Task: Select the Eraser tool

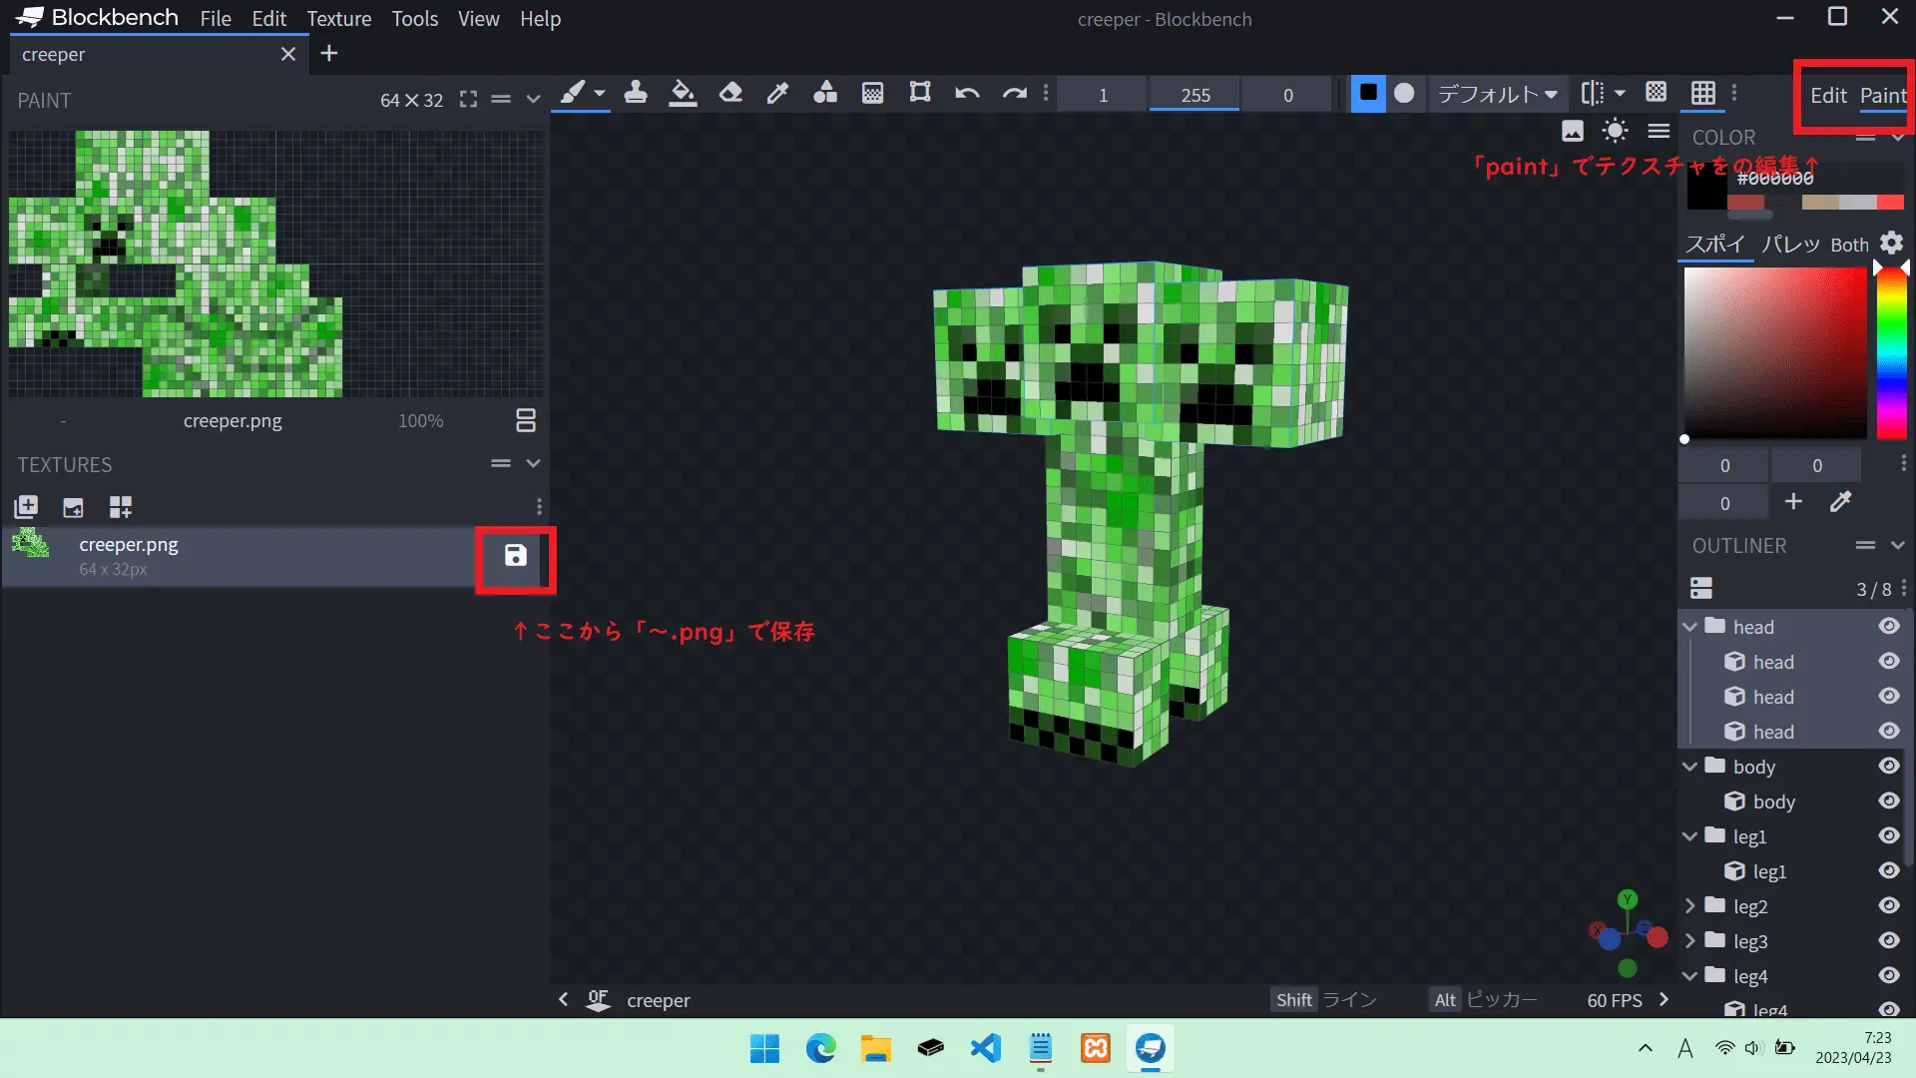Action: 730,94
